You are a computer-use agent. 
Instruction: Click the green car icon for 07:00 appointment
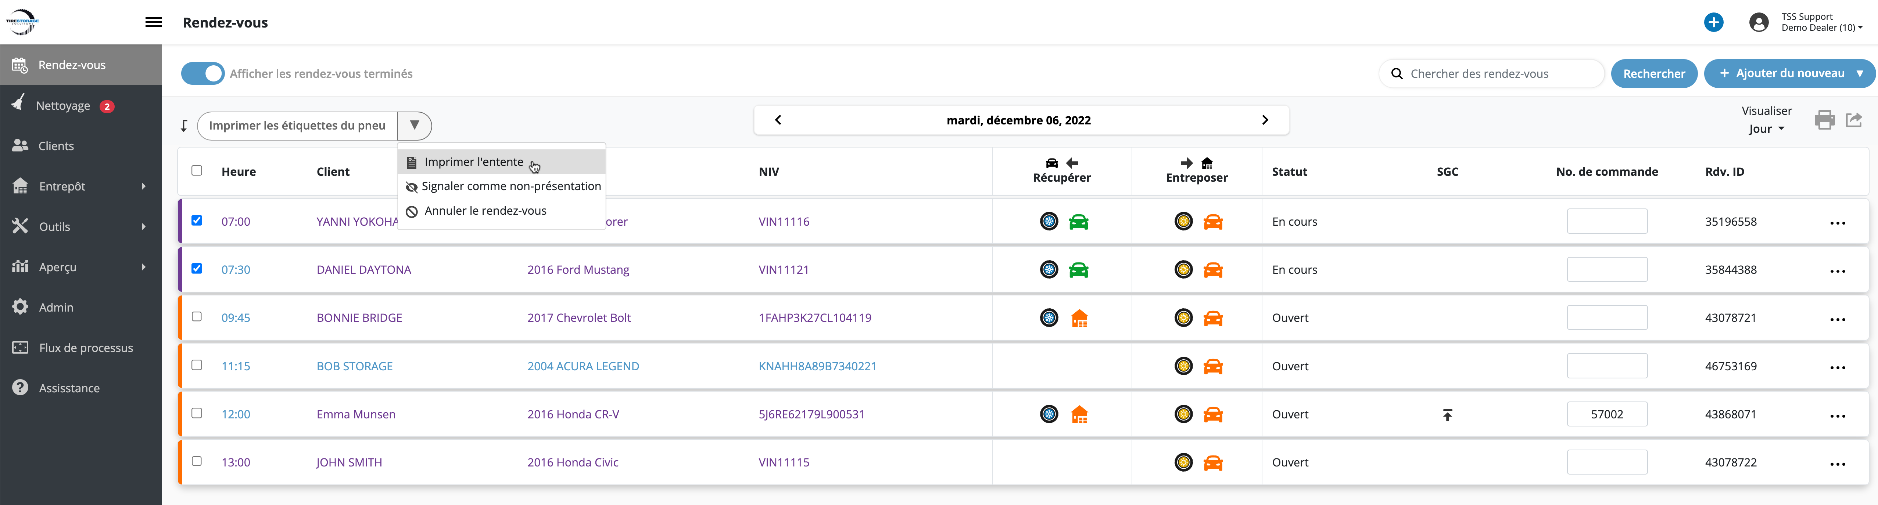(1078, 222)
